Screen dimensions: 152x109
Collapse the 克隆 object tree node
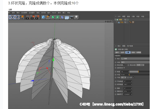tap(115, 19)
